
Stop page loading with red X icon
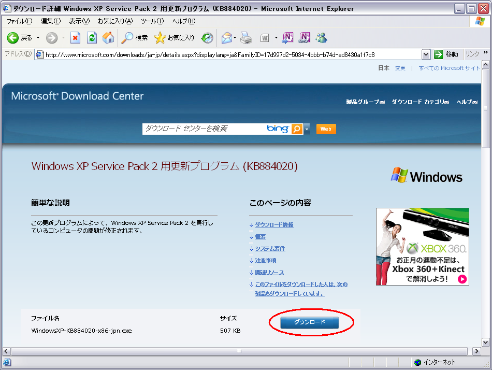75,38
